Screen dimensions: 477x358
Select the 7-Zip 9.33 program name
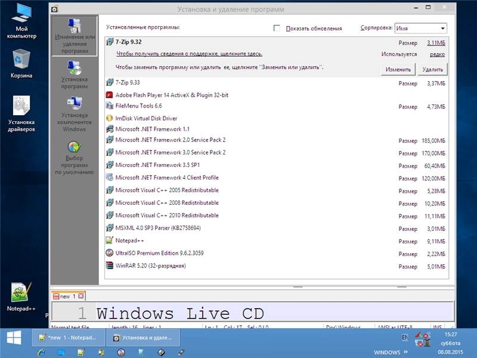(128, 82)
